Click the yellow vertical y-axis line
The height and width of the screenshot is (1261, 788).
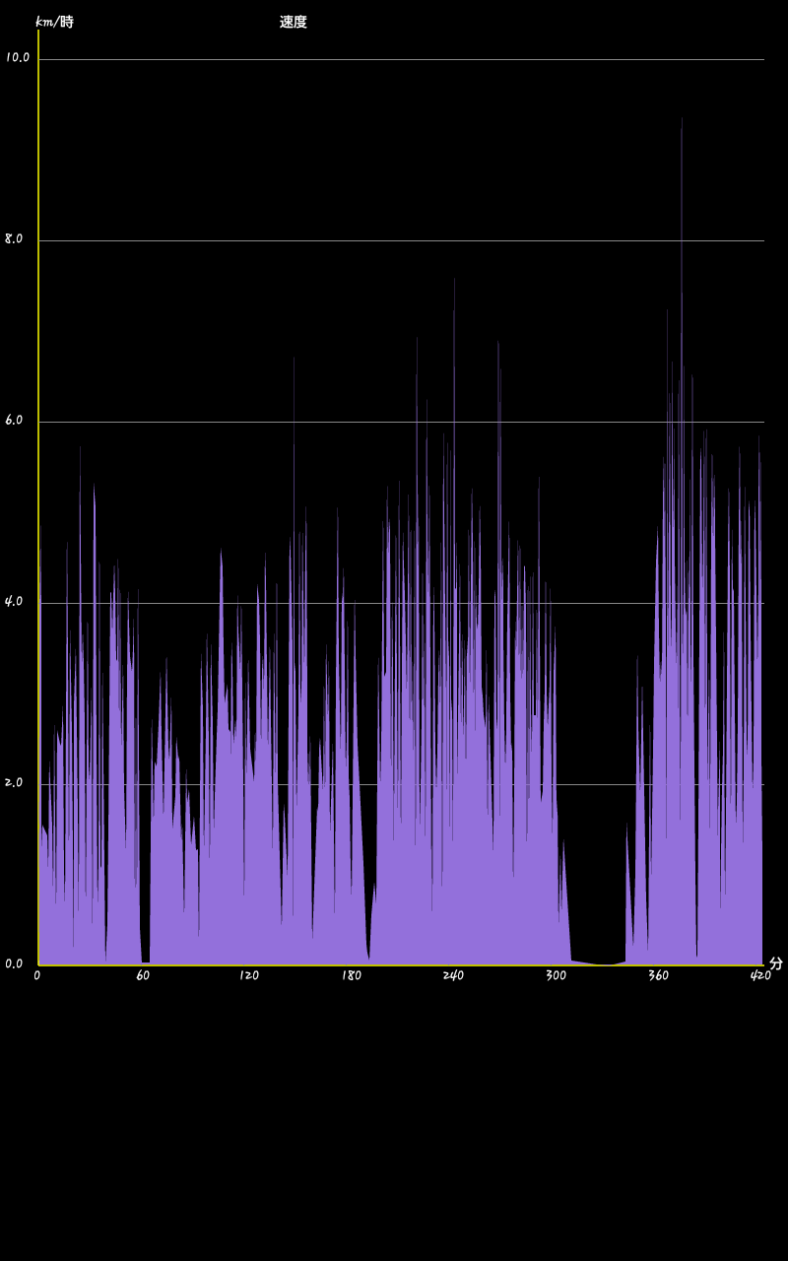point(38,493)
